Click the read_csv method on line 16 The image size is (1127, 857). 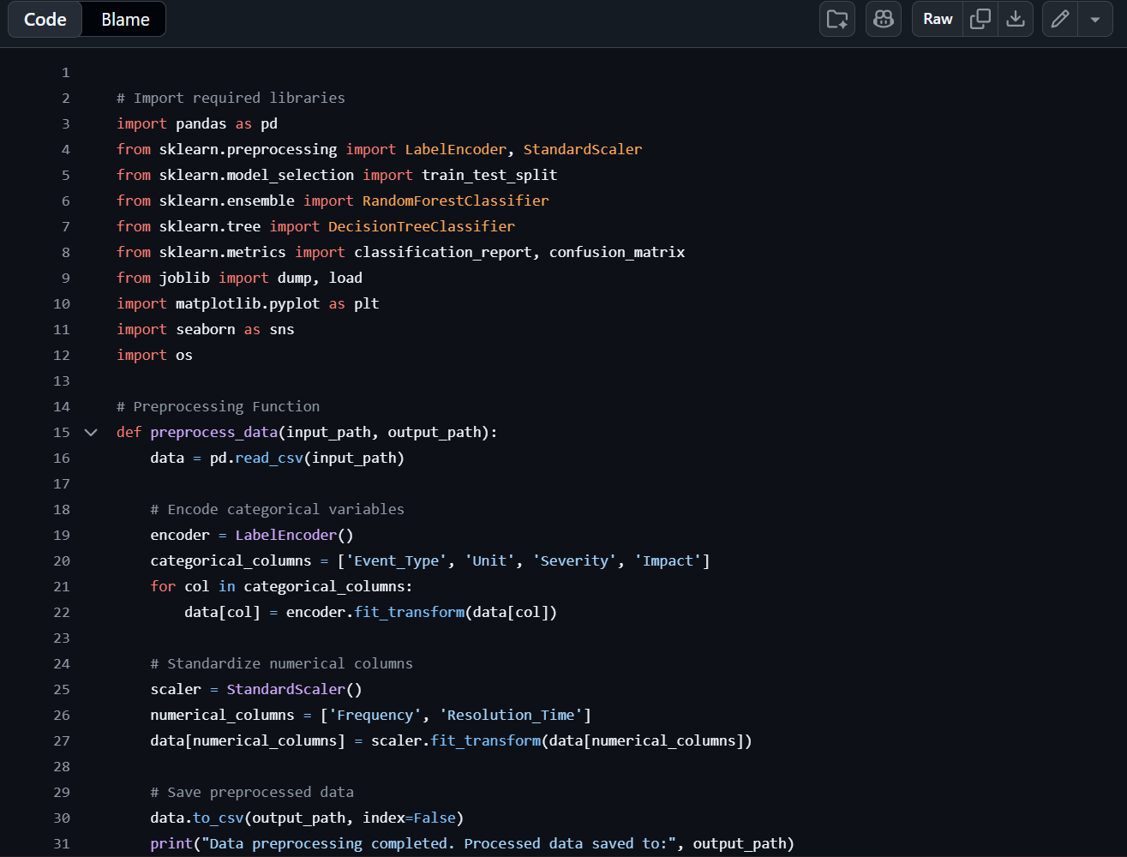(x=269, y=458)
